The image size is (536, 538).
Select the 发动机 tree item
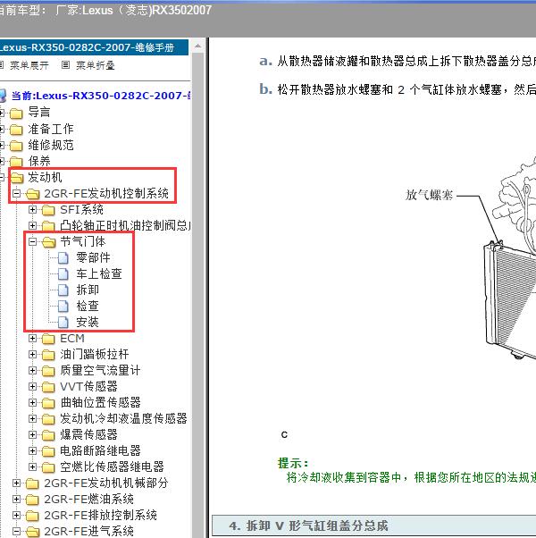(x=45, y=177)
